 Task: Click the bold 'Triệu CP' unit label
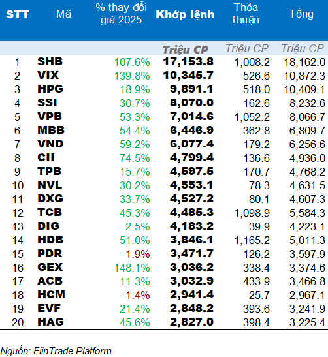pos(186,50)
